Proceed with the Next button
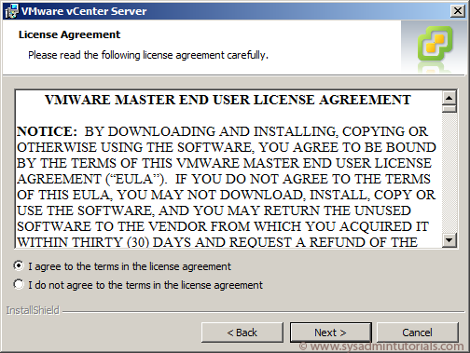This screenshot has width=470, height=353. tap(330, 333)
